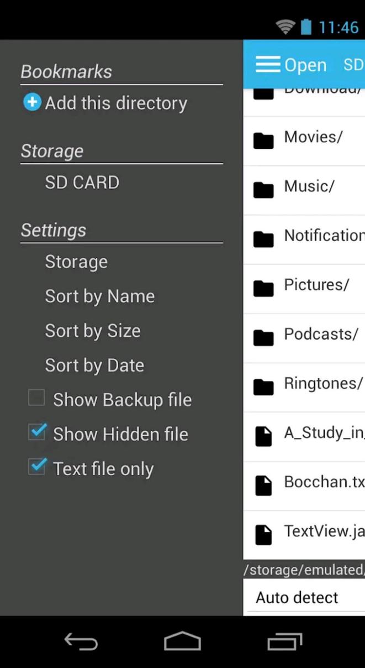365x668 pixels.
Task: Tap the /storage/emulated/ path bar
Action: click(304, 570)
